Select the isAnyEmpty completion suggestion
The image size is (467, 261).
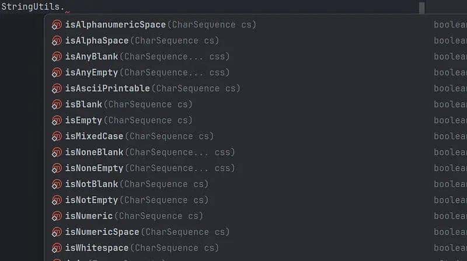[x=92, y=72]
